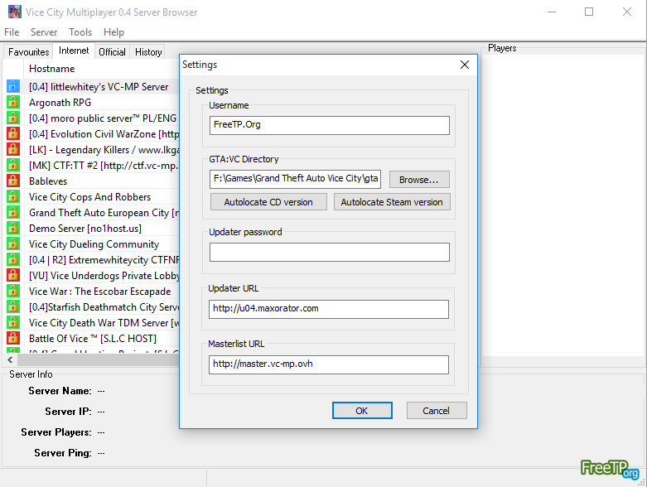The image size is (647, 487).
Task: Click the Autolocate Steam version button
Action: [392, 202]
